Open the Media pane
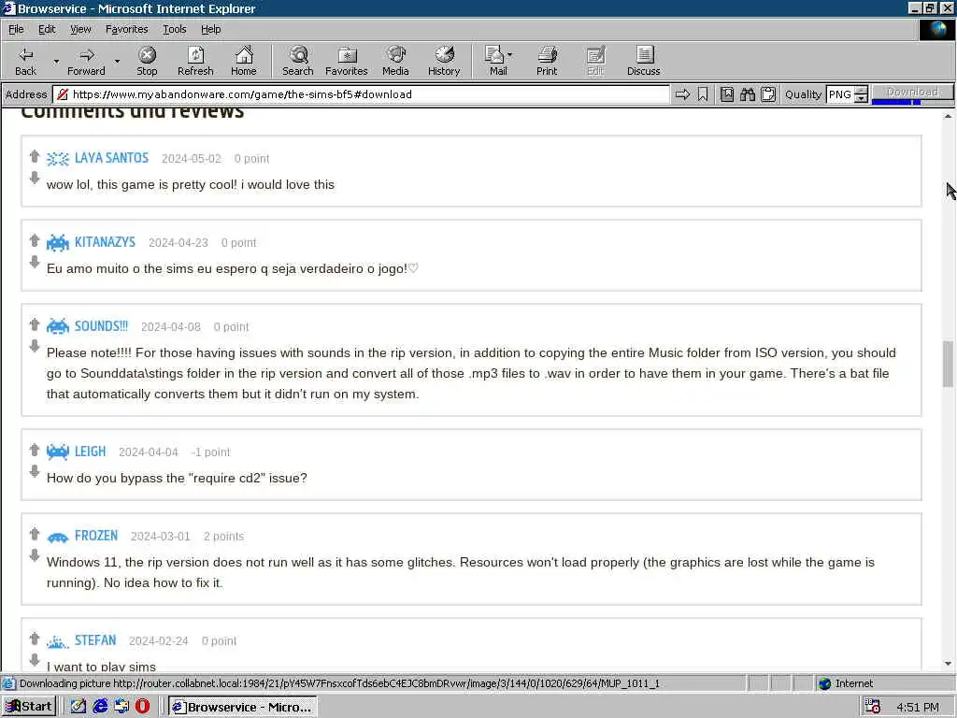957x718 pixels. click(x=395, y=61)
